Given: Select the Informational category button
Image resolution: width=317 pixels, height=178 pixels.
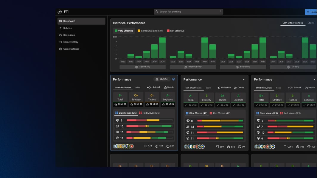Looking at the screenshot, I should pos(193,67).
